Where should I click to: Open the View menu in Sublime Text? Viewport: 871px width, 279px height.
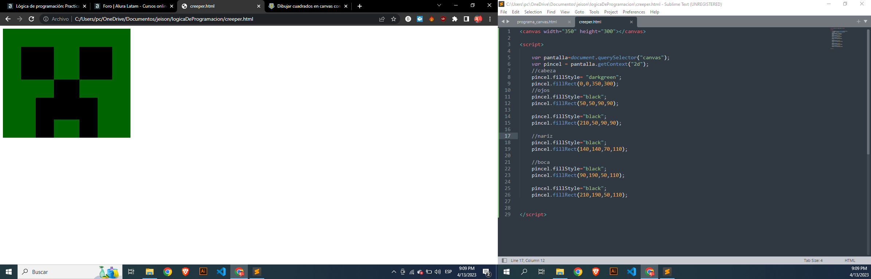(565, 12)
